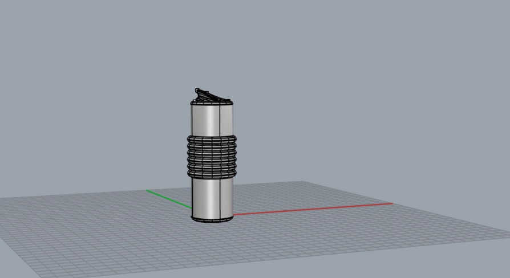Select the smooth upper body of the cylinder

coord(212,120)
